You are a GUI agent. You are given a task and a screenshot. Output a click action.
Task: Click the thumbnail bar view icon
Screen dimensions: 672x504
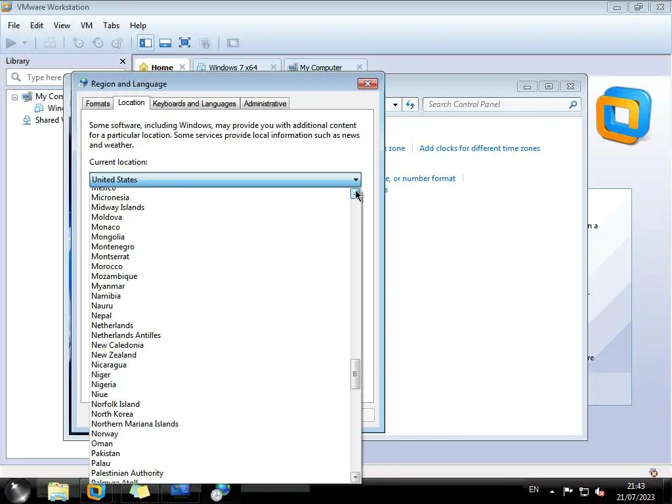pyautogui.click(x=165, y=43)
